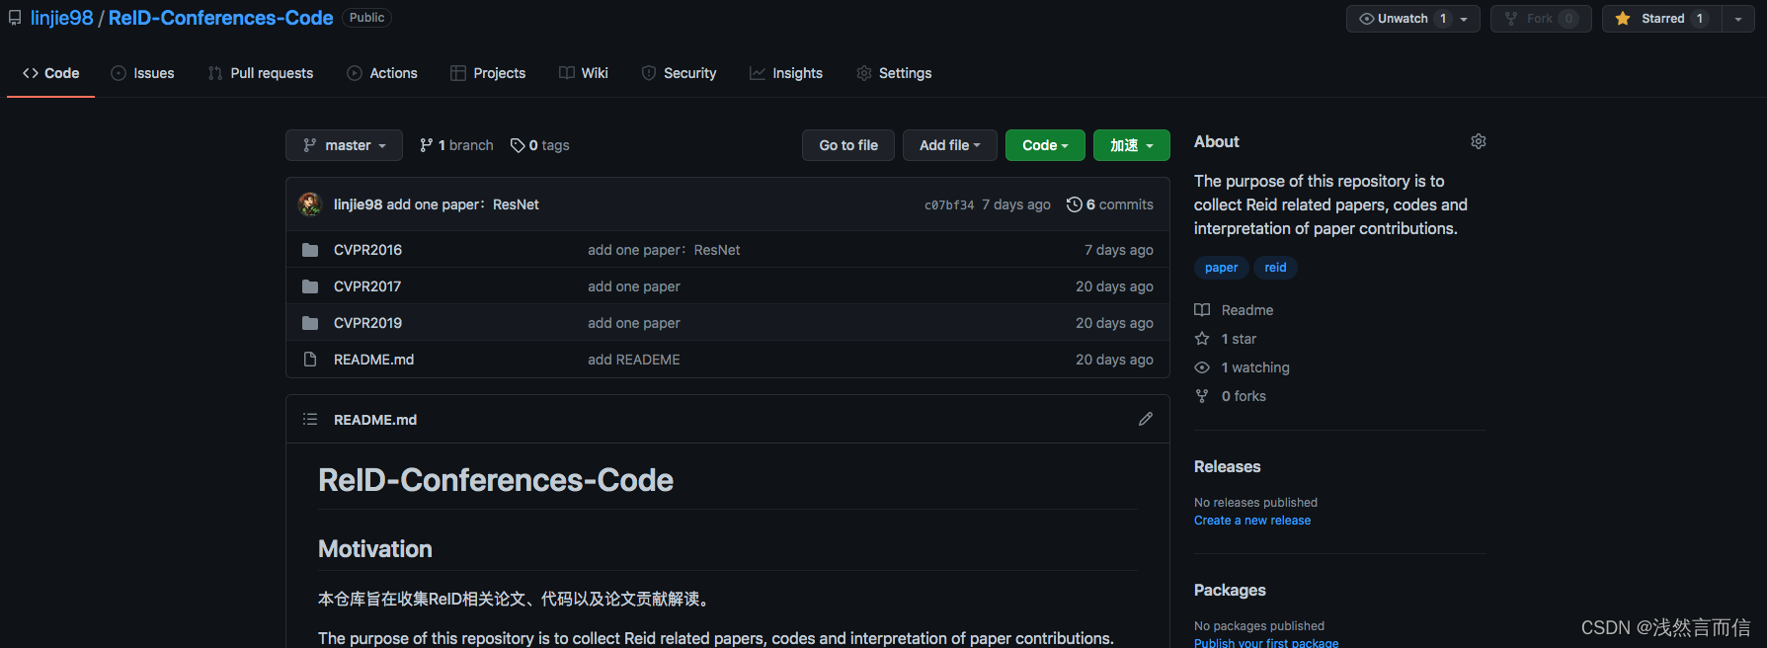1767x648 pixels.
Task: Click the 'paper' topic tag
Action: tap(1221, 268)
